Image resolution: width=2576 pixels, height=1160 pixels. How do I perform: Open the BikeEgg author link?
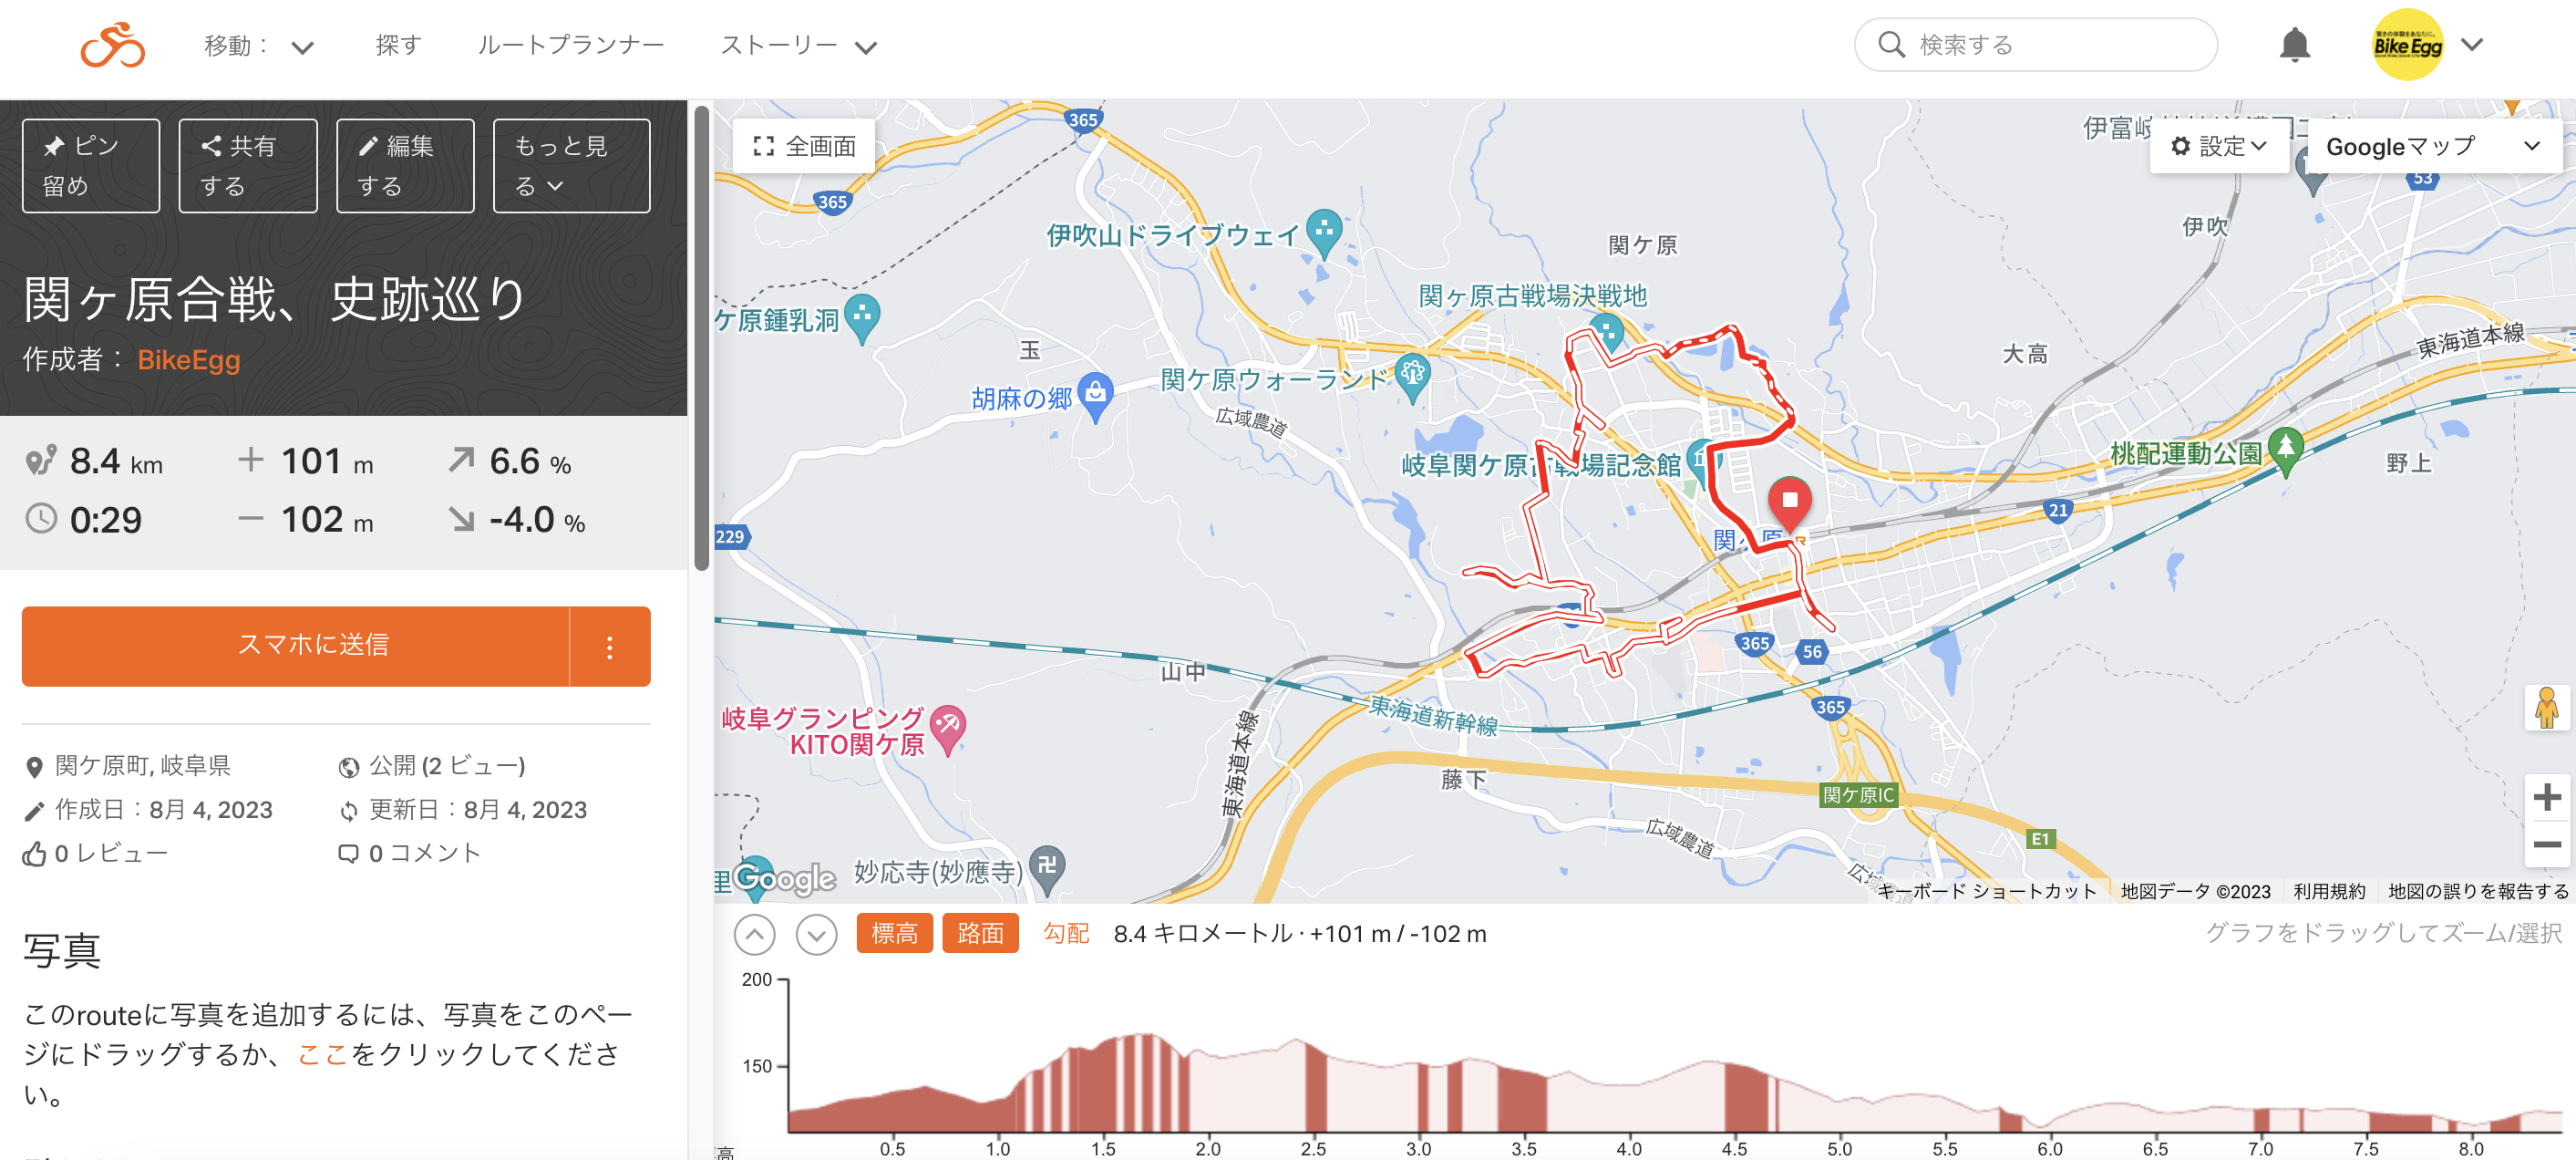pos(189,360)
